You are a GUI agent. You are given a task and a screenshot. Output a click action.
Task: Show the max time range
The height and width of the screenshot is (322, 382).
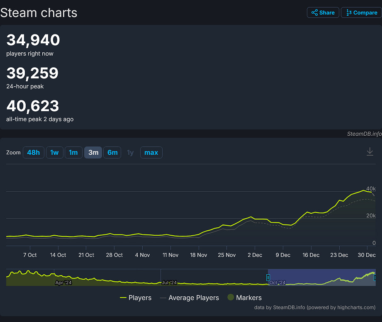pyautogui.click(x=151, y=152)
